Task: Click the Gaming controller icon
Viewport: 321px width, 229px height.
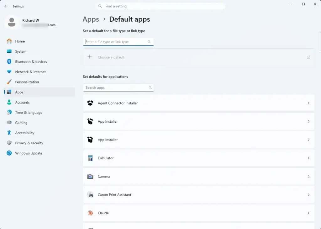Action: pos(9,122)
